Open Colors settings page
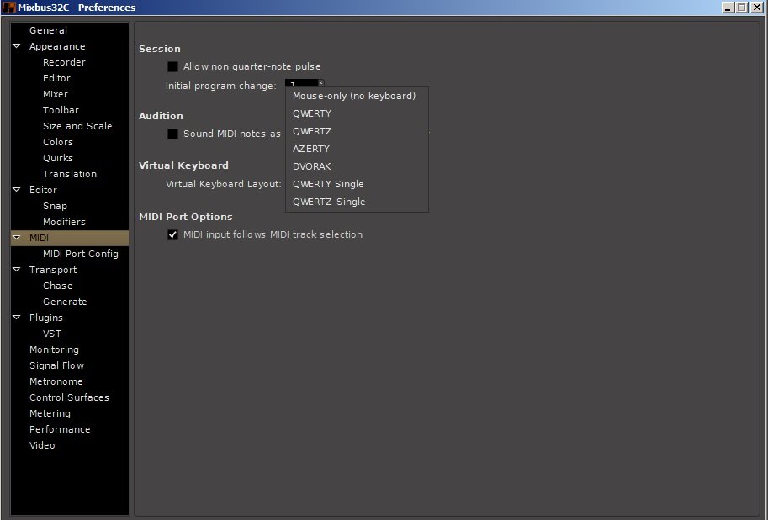The width and height of the screenshot is (768, 520). click(x=58, y=142)
